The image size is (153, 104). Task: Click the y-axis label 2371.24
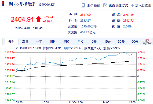point(10,65)
